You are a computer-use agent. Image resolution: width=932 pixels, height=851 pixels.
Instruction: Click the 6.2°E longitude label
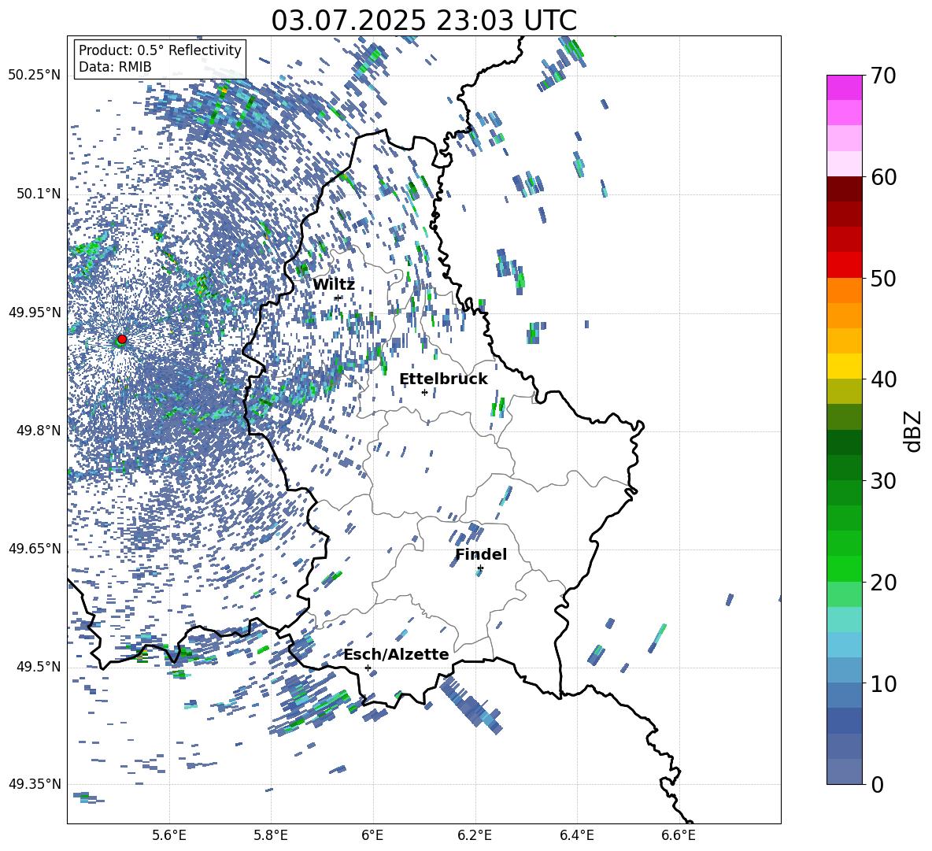(475, 835)
